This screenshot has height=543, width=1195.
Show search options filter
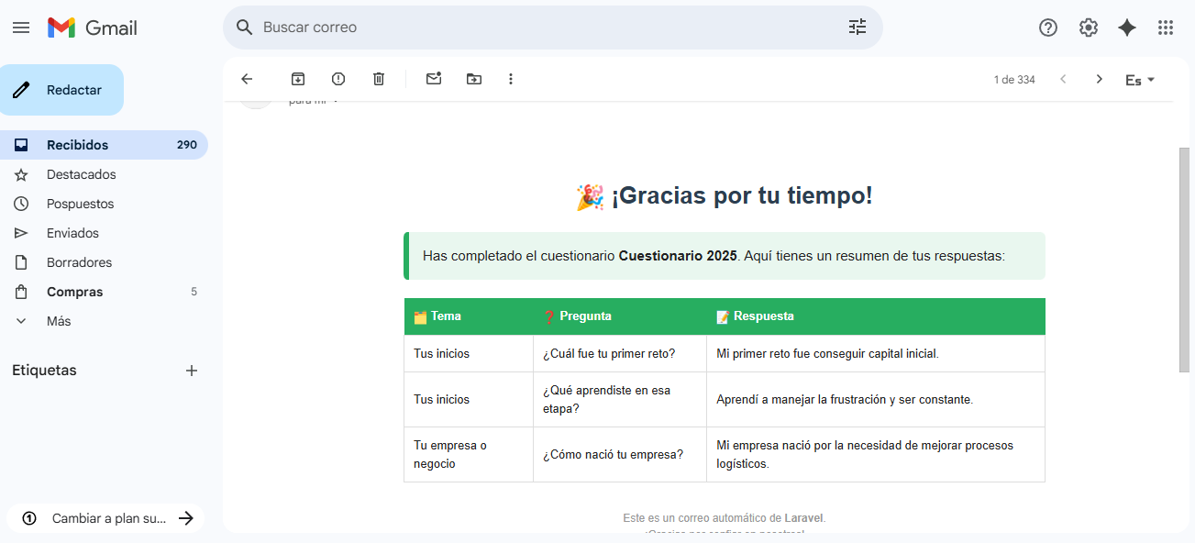point(858,28)
